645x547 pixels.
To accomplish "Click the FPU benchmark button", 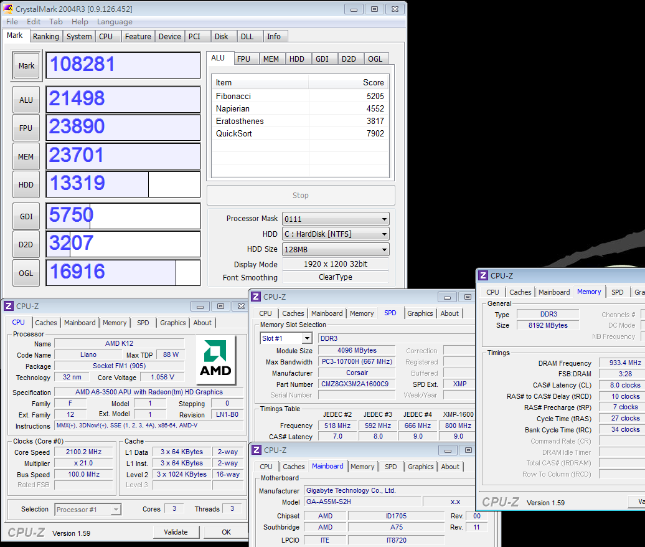I will pos(26,128).
